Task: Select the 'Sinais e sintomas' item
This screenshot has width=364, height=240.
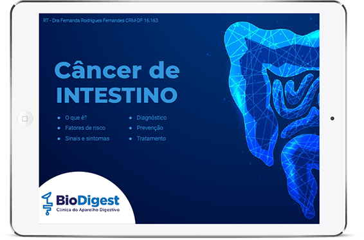Action: [x=87, y=138]
